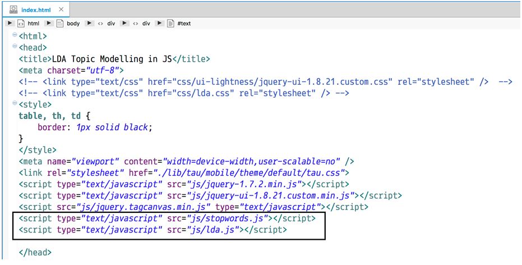
Task: Open the arrow before second div breadcrumb
Action: tap(124, 24)
